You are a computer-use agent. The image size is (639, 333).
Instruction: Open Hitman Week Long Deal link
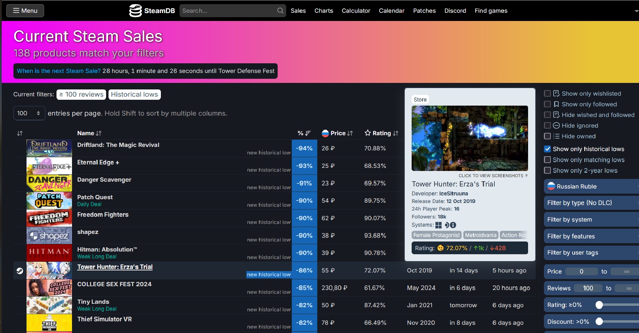click(x=97, y=257)
